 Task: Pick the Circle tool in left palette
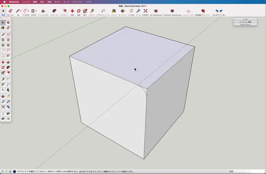coord(3,45)
